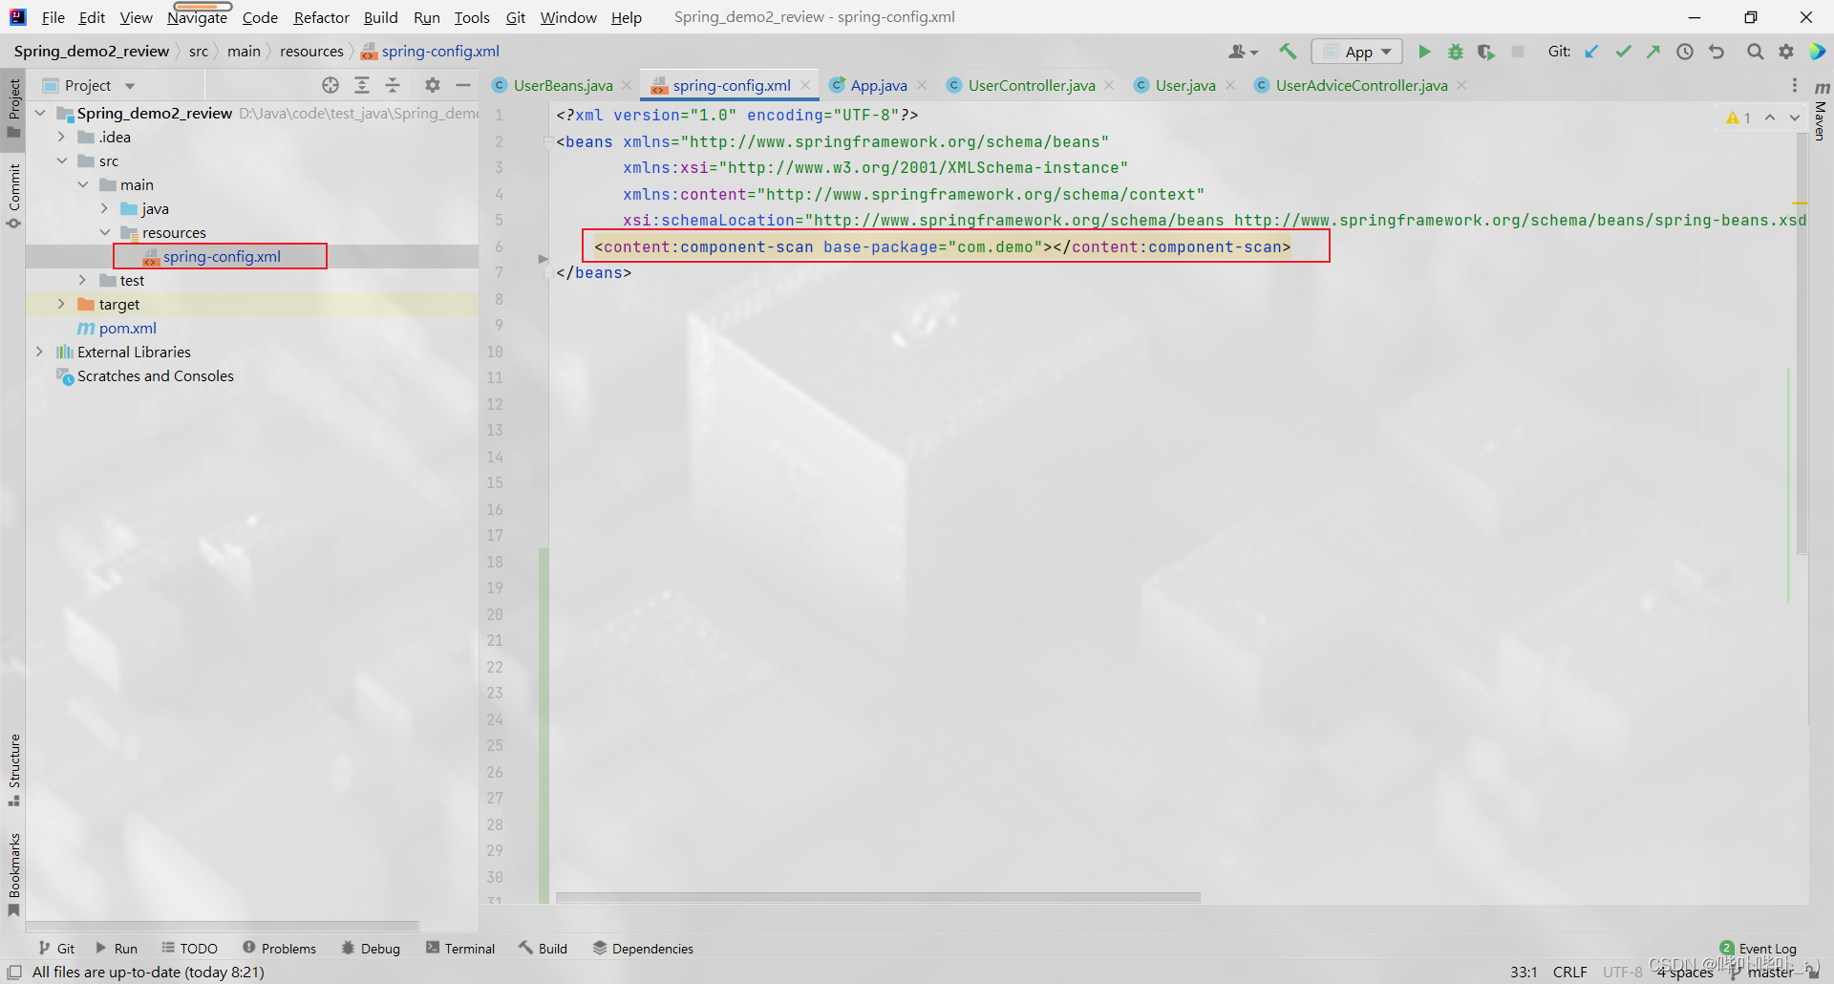This screenshot has width=1834, height=984.
Task: Open JetBrains toolbox icon at toolbar end
Action: tap(1817, 52)
